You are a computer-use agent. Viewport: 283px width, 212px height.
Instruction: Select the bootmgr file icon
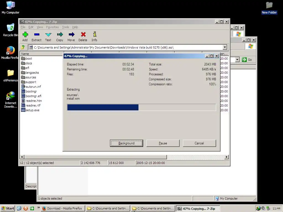(x=23, y=91)
